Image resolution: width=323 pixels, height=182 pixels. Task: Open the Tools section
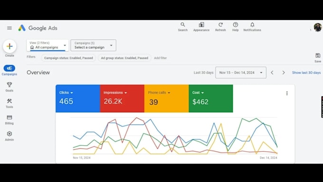tap(9, 103)
